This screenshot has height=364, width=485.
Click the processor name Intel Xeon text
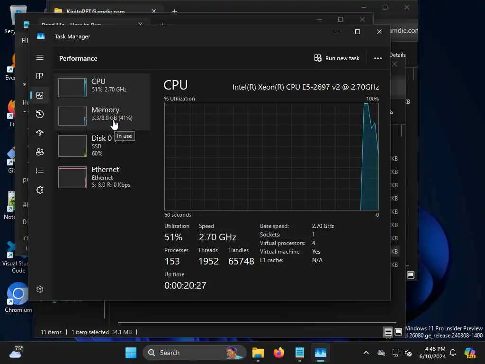tap(305, 87)
